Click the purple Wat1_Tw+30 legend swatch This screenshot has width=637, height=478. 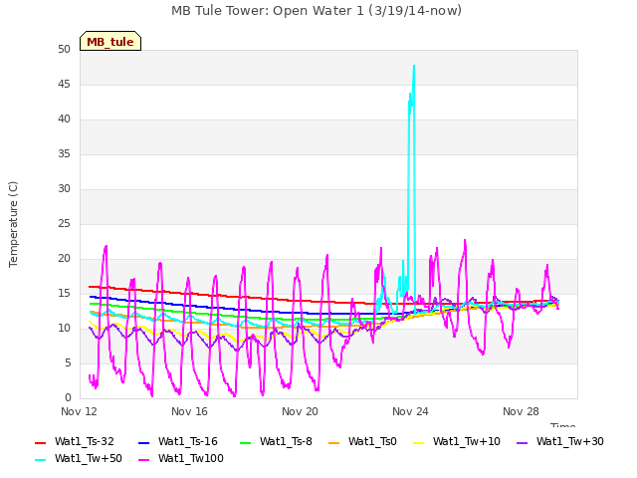[522, 442]
